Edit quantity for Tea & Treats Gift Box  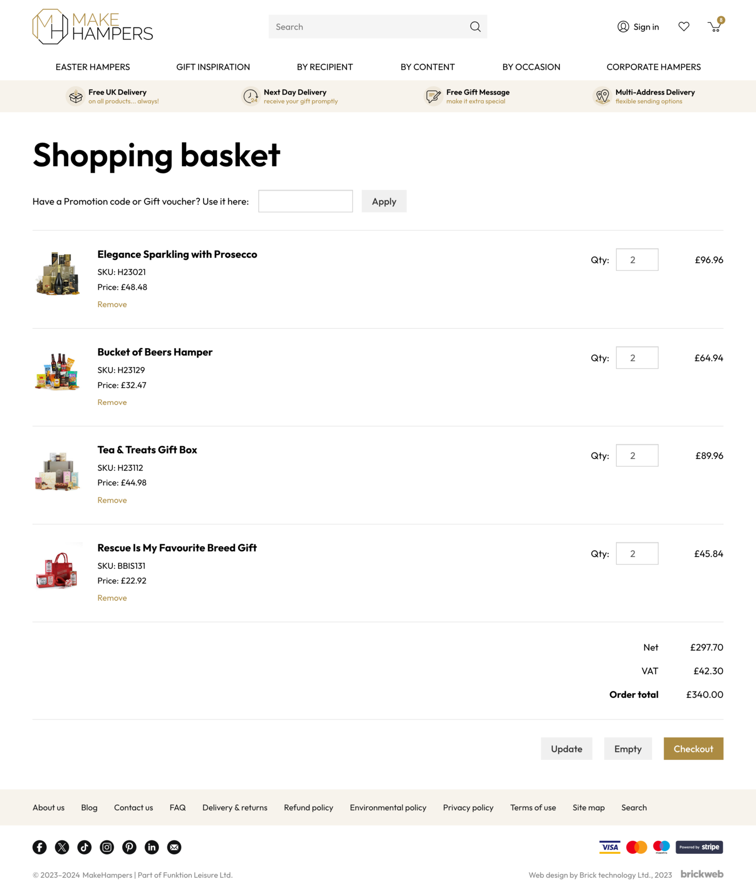[637, 456]
